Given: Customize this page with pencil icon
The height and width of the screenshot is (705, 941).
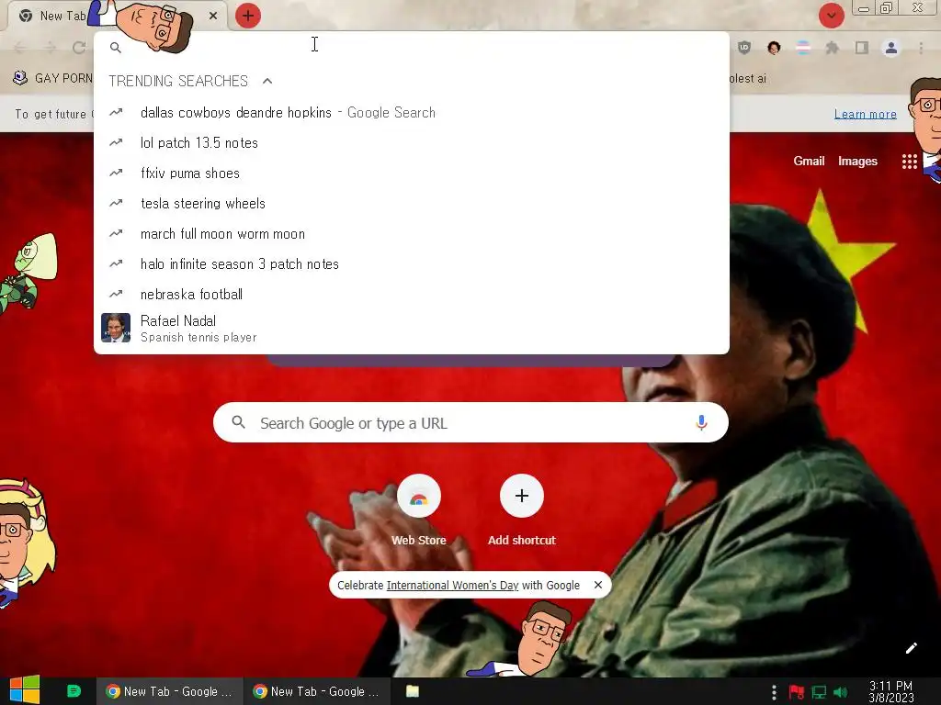Looking at the screenshot, I should (x=911, y=648).
